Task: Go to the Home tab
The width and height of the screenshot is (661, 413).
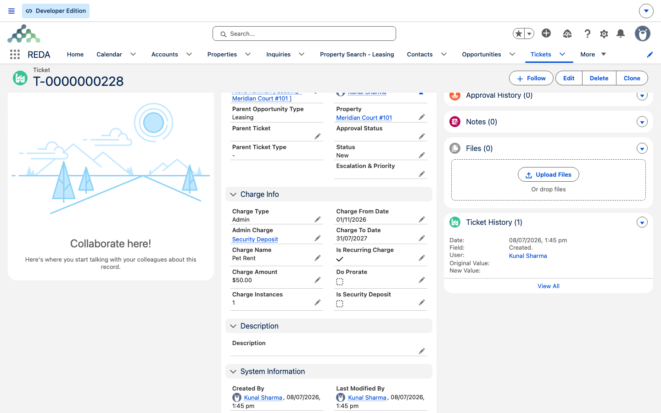Action: point(75,54)
